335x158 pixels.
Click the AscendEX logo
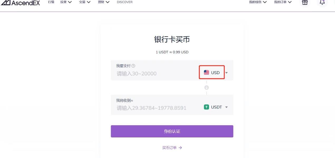[20, 3]
